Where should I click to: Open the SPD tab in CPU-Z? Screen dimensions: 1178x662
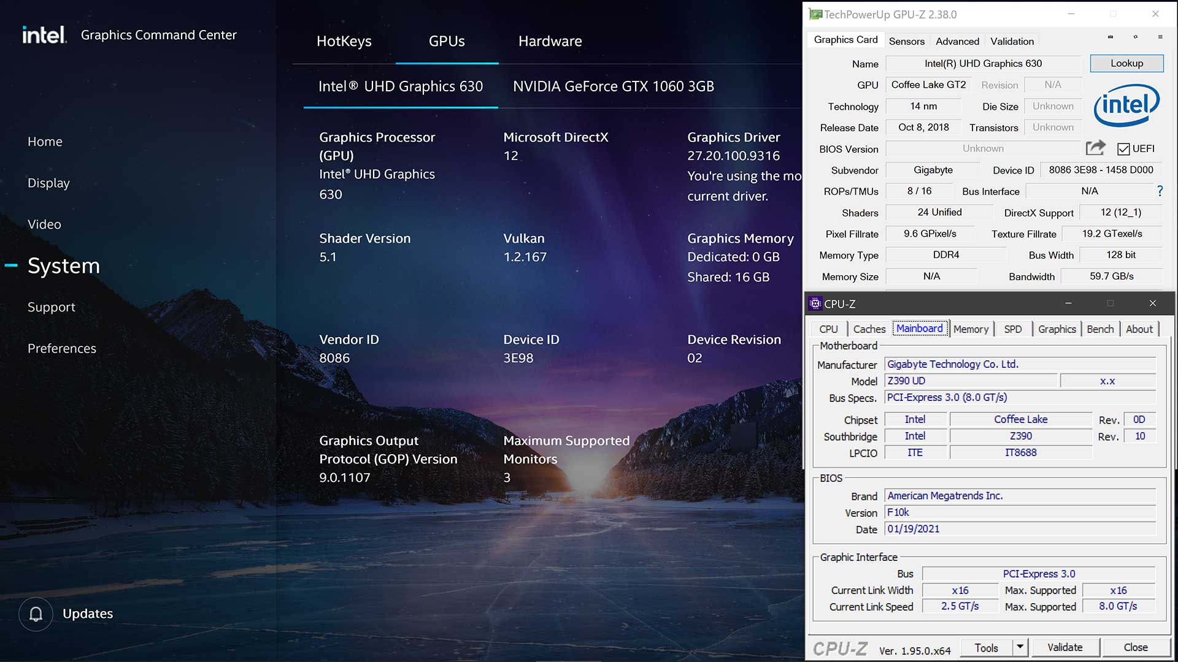[1013, 329]
